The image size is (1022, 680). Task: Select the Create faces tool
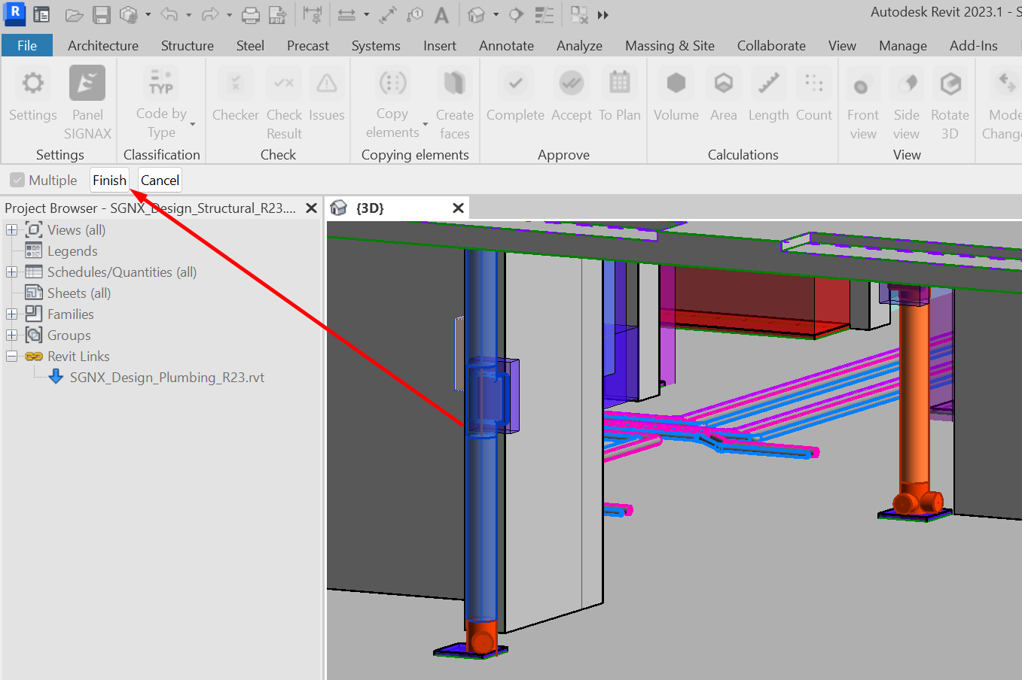(x=454, y=103)
